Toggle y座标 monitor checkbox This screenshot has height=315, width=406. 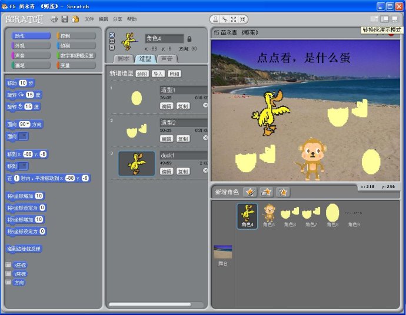(x=8, y=273)
